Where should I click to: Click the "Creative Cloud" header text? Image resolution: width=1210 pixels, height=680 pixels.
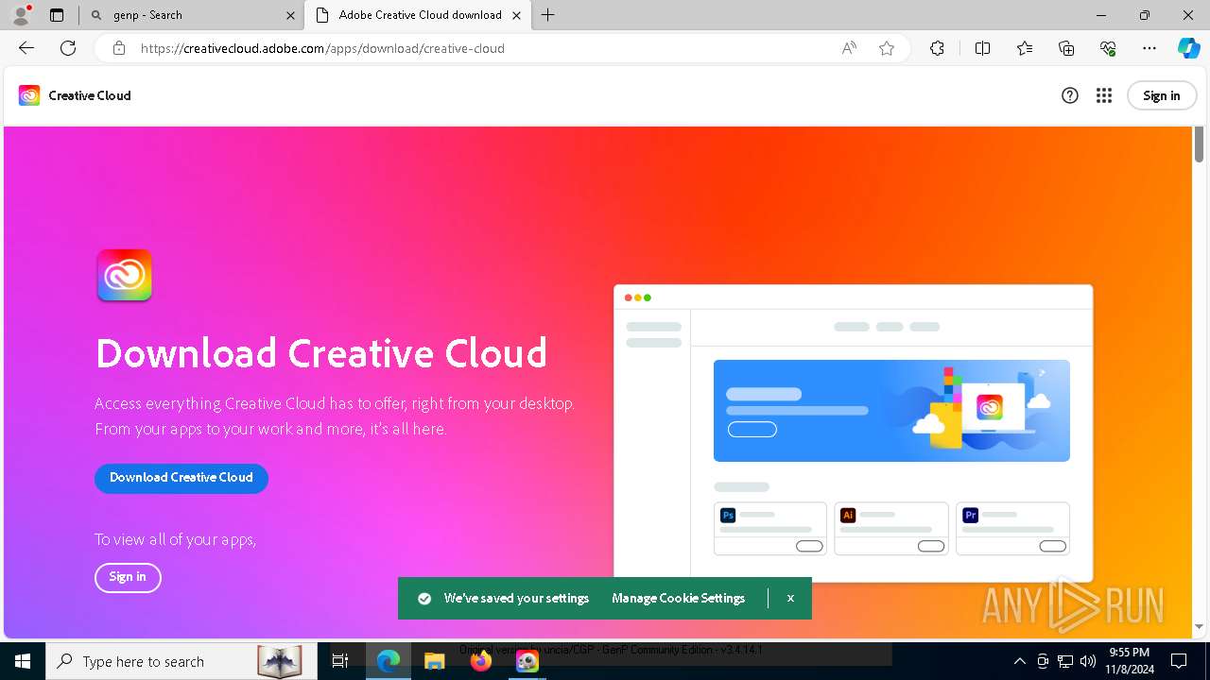coord(90,95)
